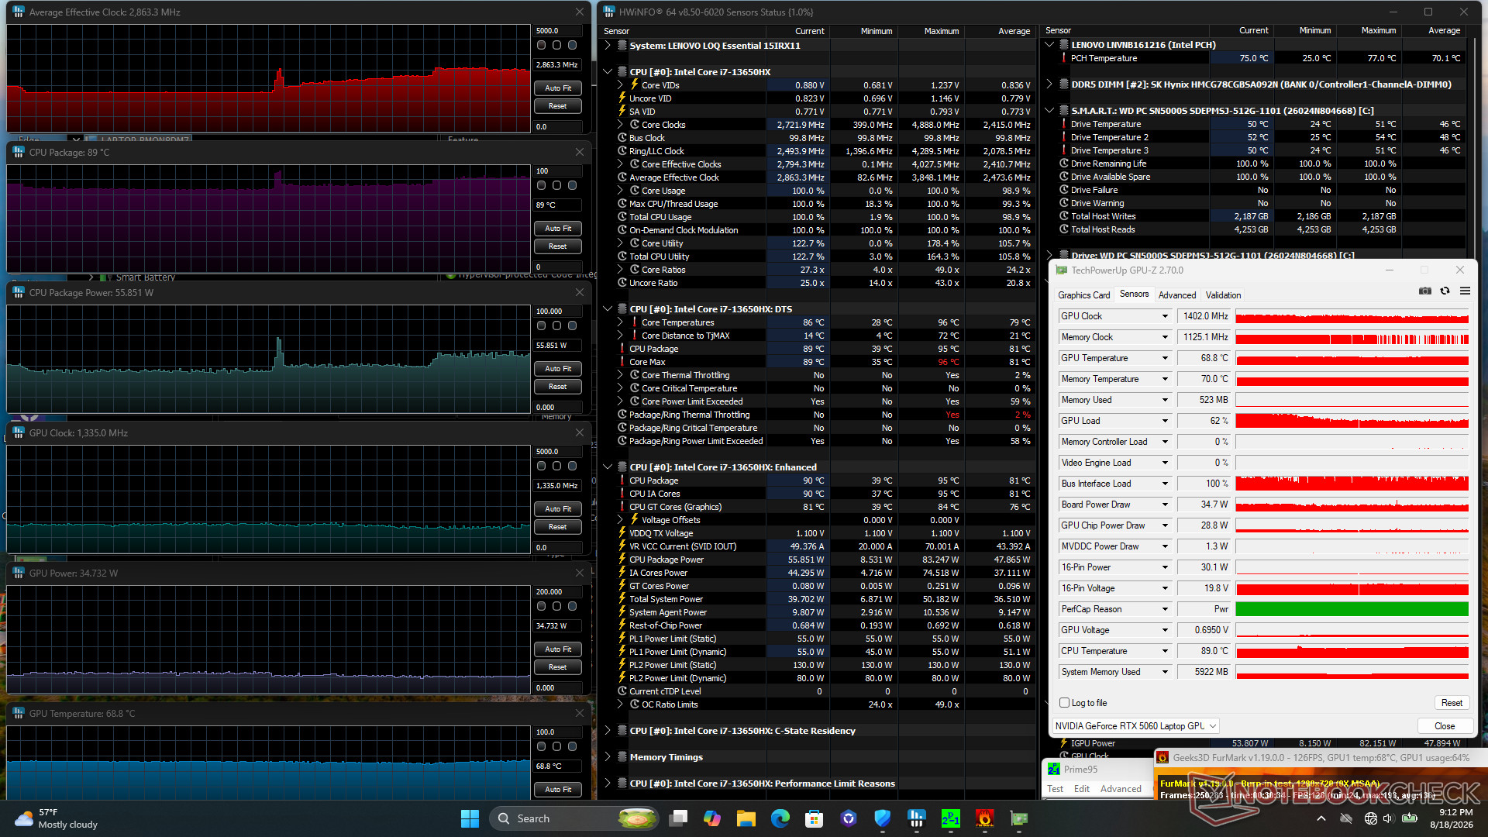Open the weather widget showing 57°F
Image resolution: width=1488 pixels, height=837 pixels.
(57, 818)
